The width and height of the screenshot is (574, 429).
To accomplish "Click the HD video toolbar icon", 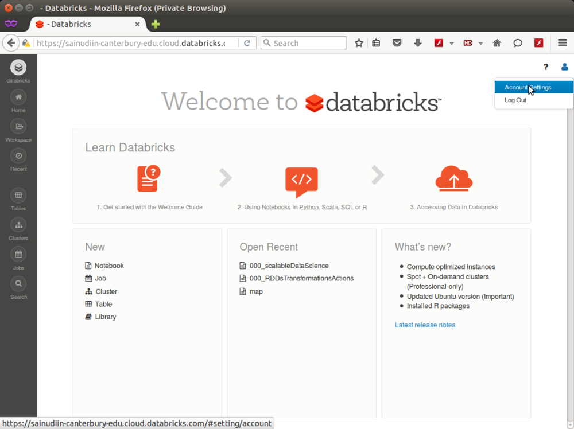I will click(x=468, y=43).
